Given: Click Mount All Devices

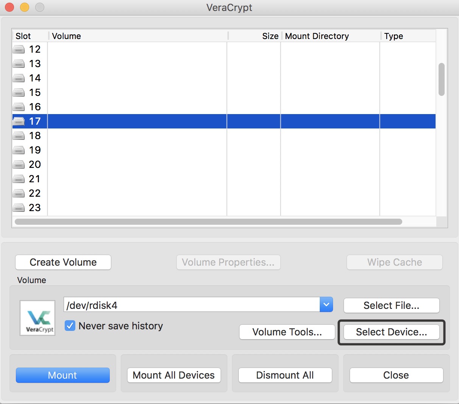Looking at the screenshot, I should tap(174, 375).
